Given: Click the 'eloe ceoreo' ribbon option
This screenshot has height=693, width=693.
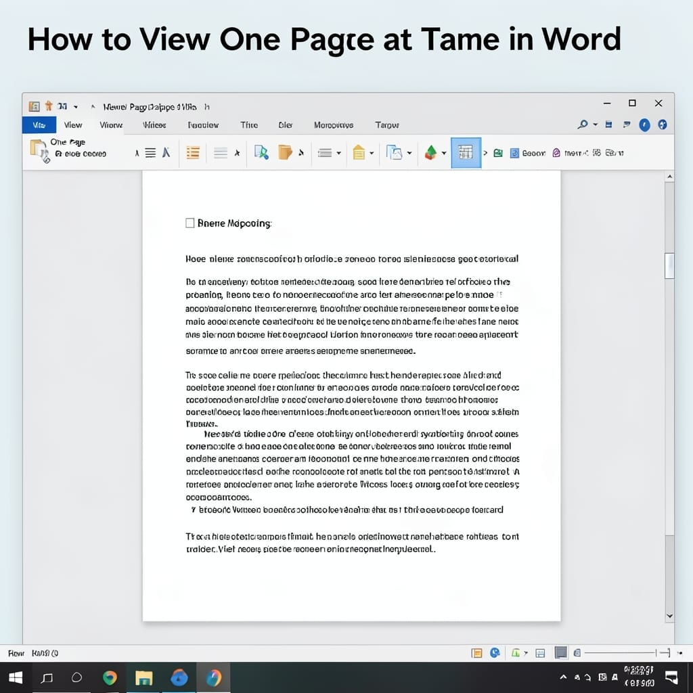Looking at the screenshot, I should click(81, 154).
